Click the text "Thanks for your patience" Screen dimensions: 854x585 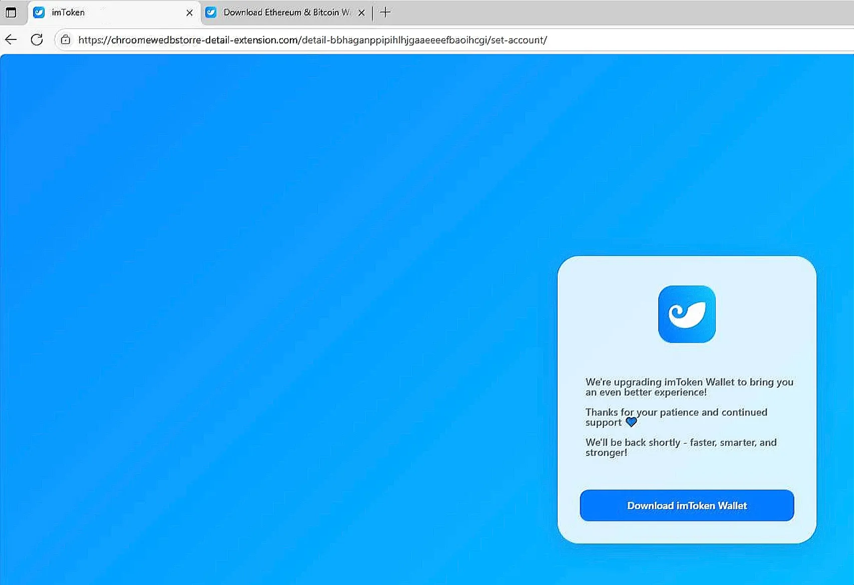[x=642, y=412]
